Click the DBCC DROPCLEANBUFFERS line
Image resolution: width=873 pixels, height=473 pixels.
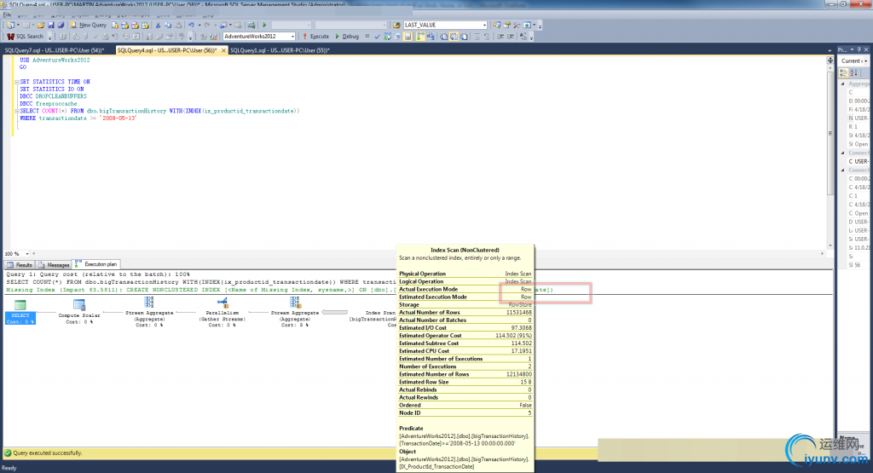coord(54,96)
